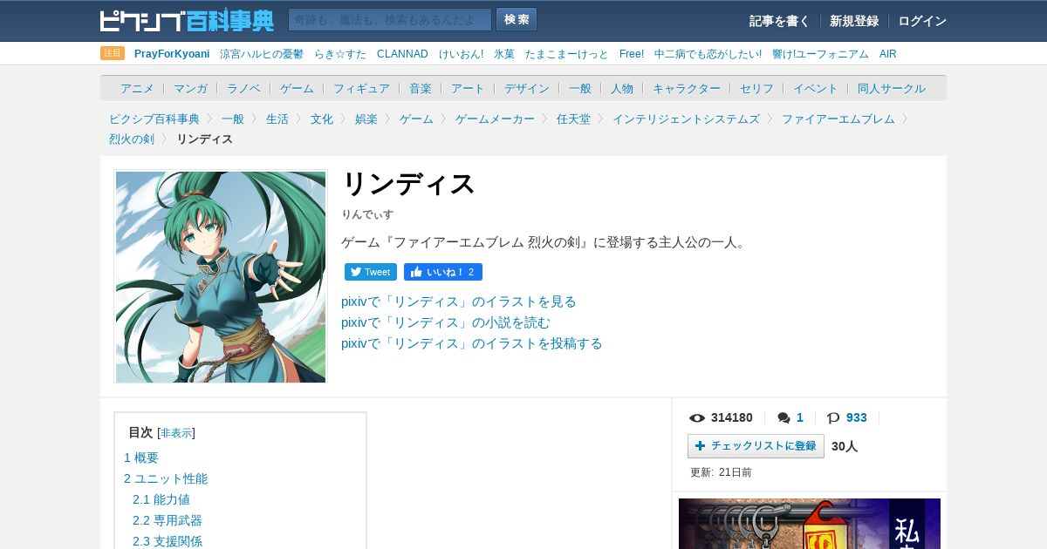Go to 文化 breadcrumb
1047x549 pixels.
click(x=322, y=119)
